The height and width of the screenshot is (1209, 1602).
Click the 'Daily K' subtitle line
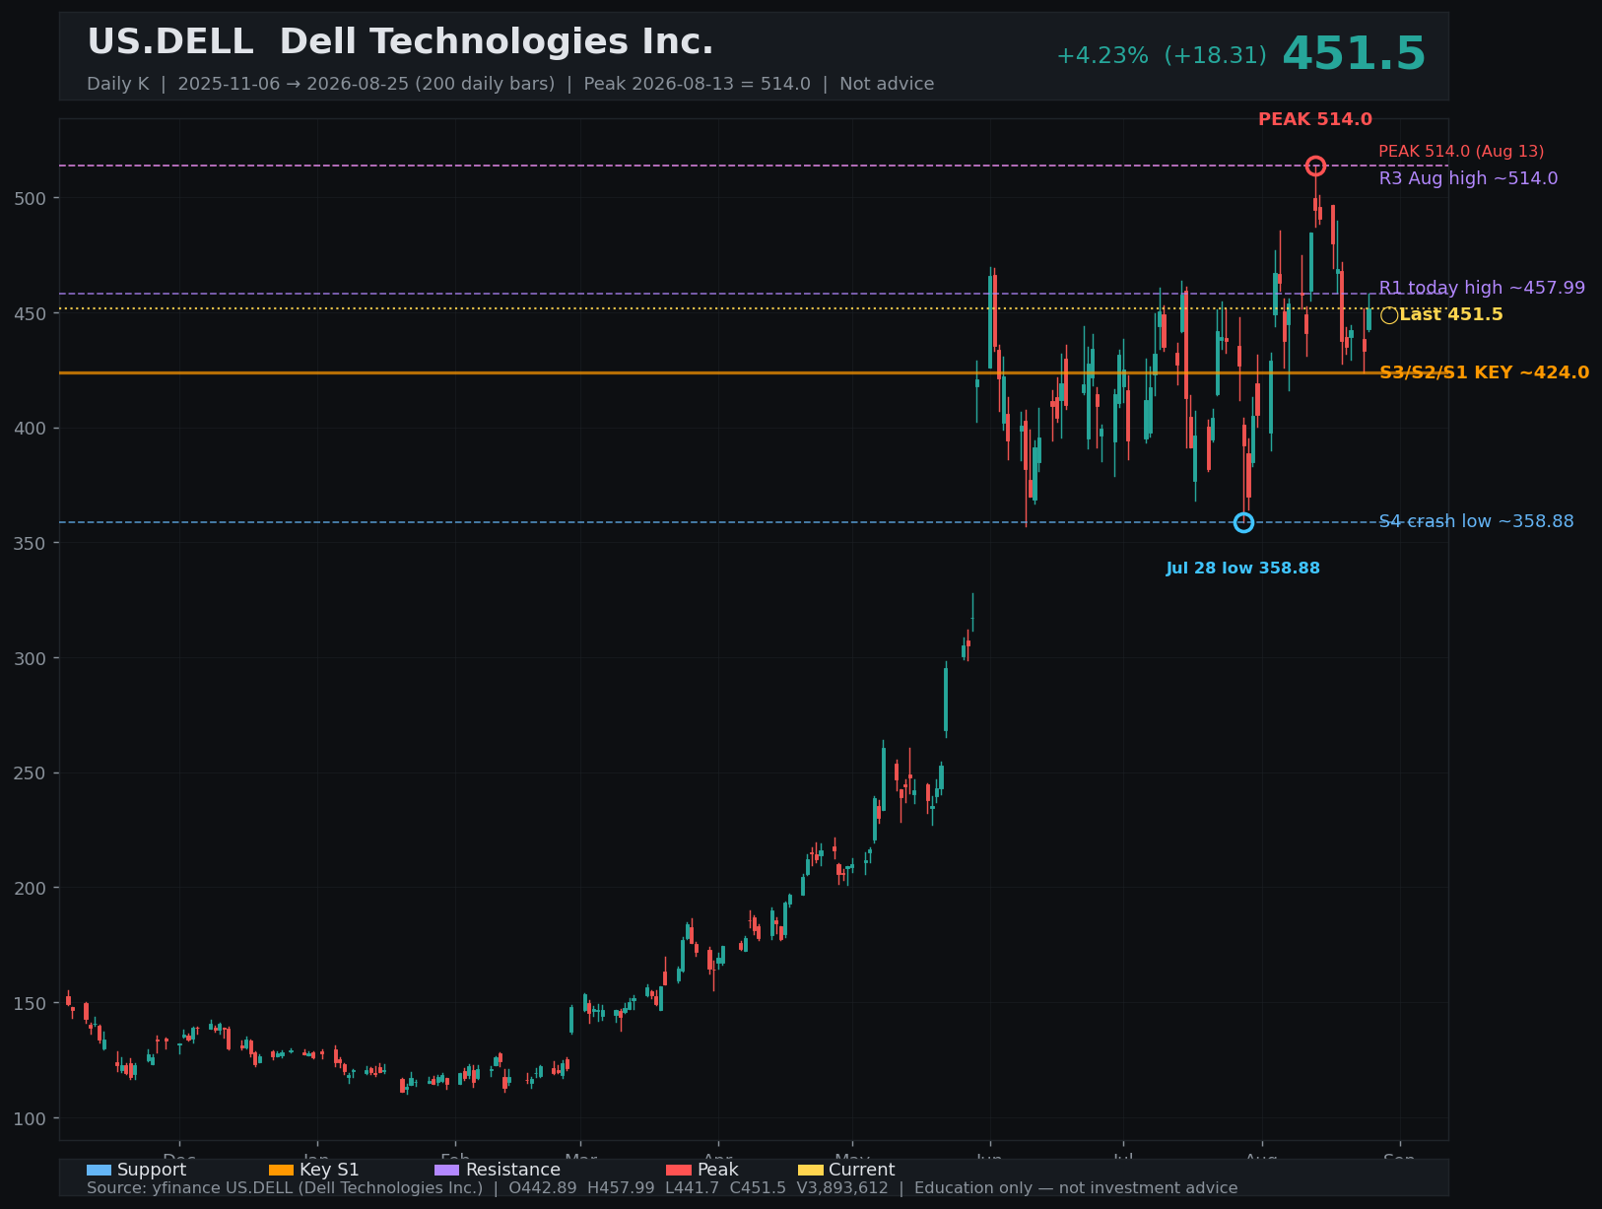pos(510,84)
